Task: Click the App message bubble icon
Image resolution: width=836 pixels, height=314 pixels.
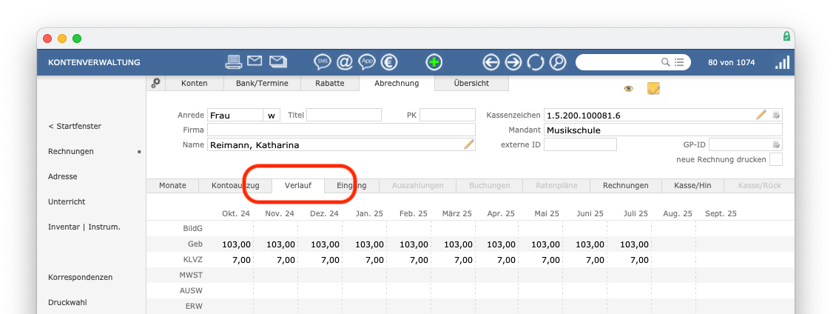Action: click(367, 62)
